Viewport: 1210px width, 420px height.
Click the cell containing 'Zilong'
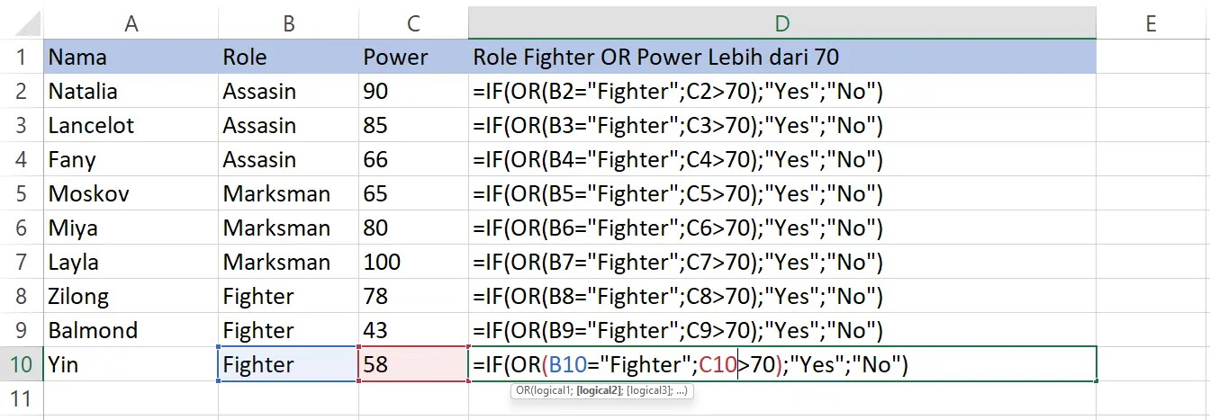(131, 296)
